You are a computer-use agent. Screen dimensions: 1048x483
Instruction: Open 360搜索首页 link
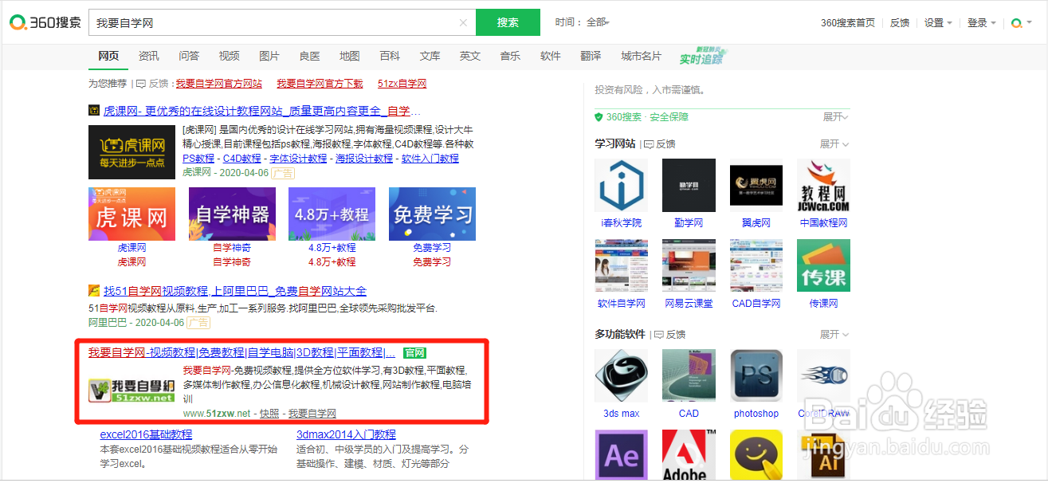coord(848,23)
